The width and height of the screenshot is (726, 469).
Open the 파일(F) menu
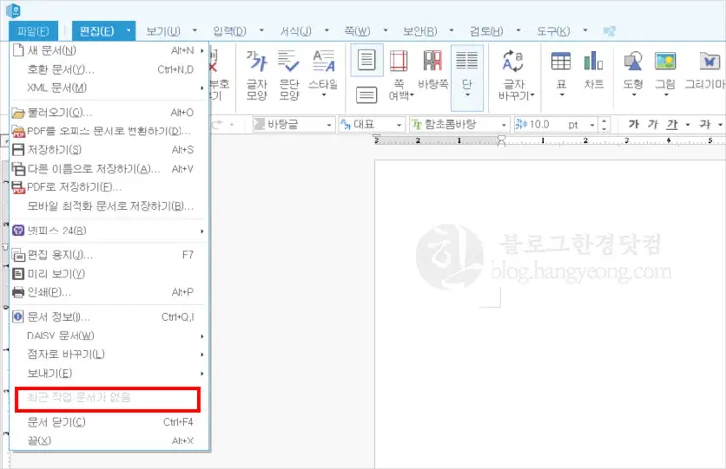(x=33, y=31)
